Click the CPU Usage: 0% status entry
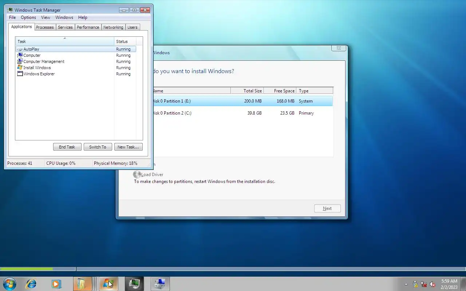The height and width of the screenshot is (291, 466). click(61, 163)
